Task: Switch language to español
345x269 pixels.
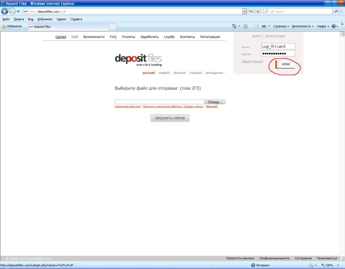Action: pos(196,73)
